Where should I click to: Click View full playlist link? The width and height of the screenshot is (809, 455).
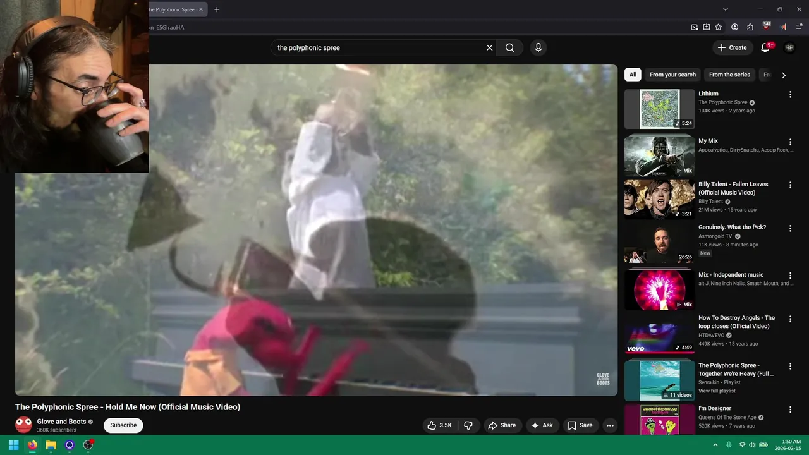click(717, 391)
